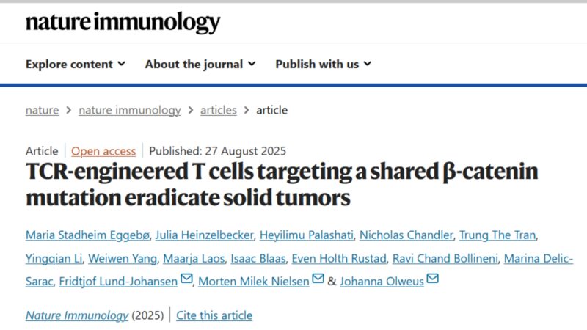587x330 pixels.
Task: Click the nature immunology logo
Action: [x=123, y=22]
